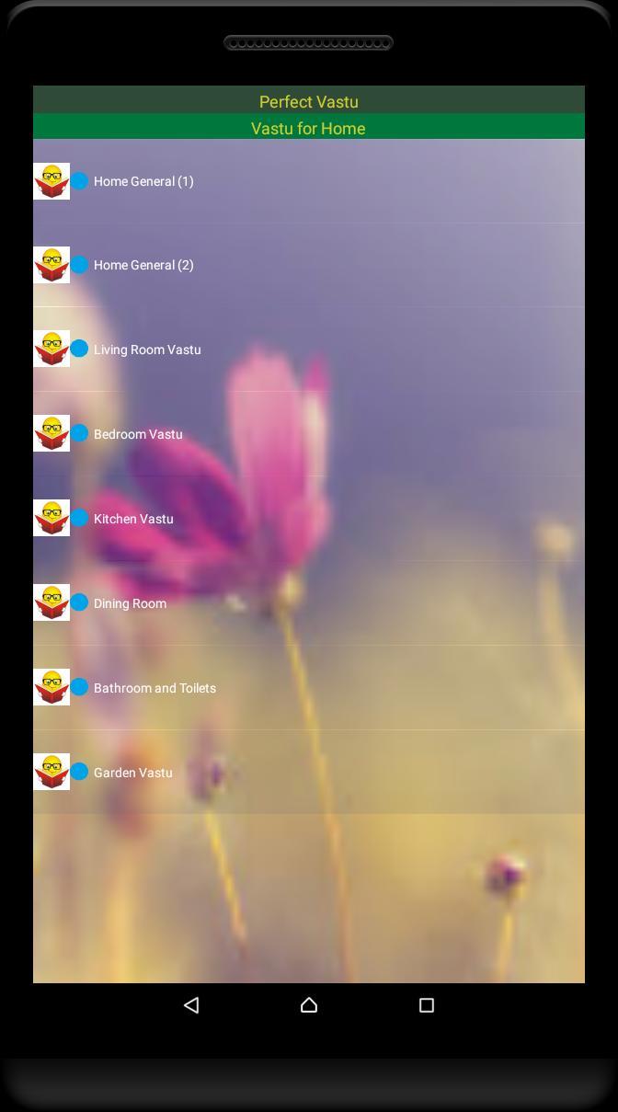This screenshot has height=1112, width=618.
Task: Go back with Android back button
Action: 191,1005
